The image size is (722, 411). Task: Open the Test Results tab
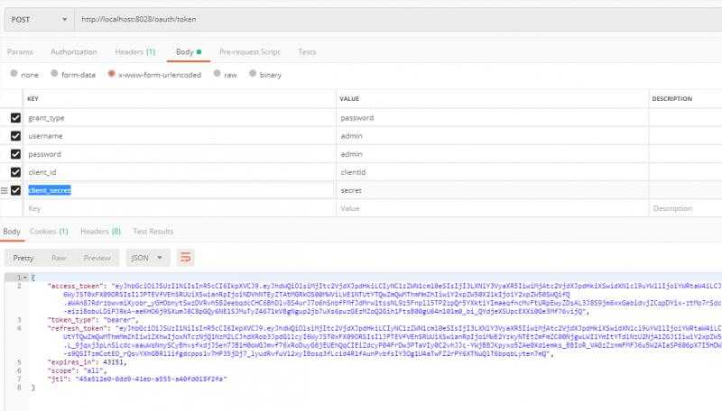153,232
